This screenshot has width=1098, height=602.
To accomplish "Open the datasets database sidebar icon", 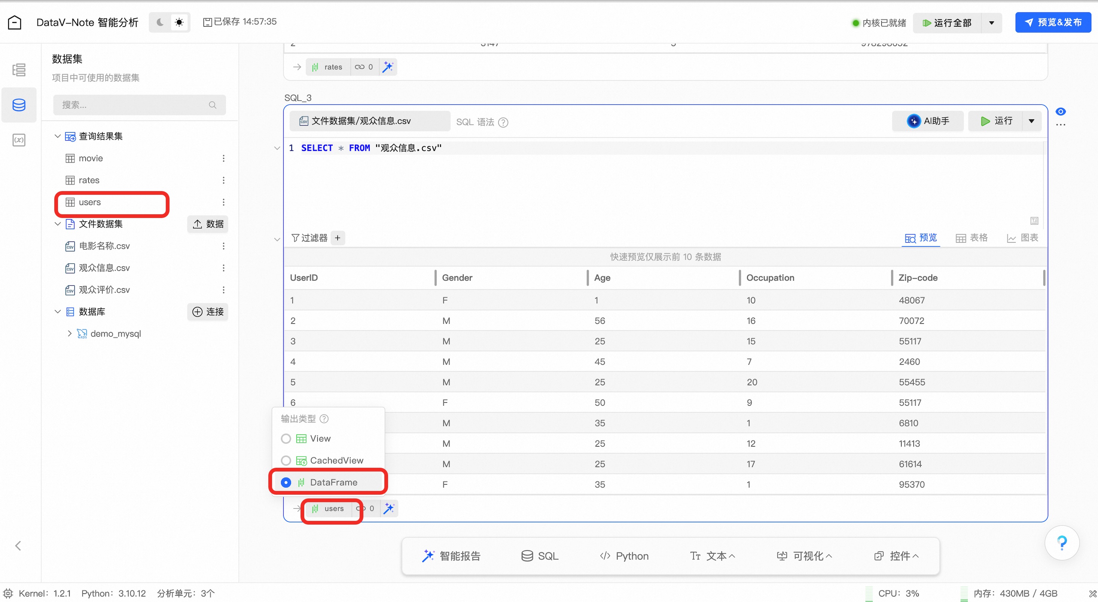I will (19, 105).
